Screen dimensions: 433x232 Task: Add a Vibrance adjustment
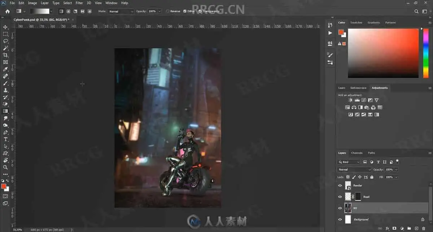pyautogui.click(x=376, y=100)
